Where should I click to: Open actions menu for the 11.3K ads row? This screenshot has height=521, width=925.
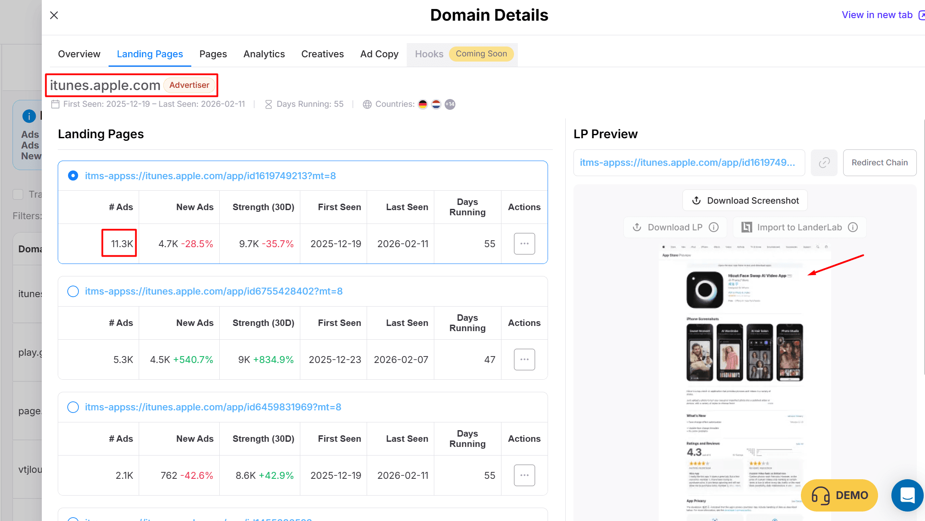524,244
